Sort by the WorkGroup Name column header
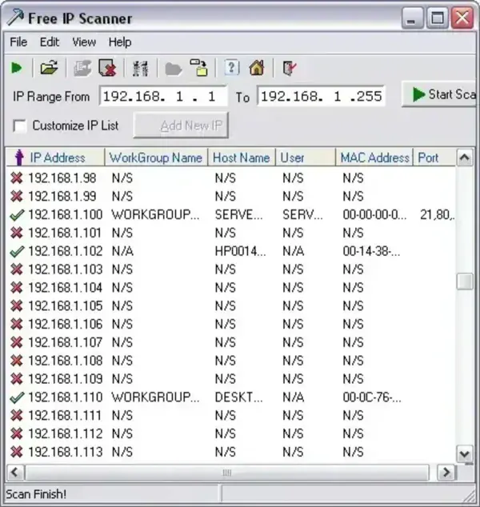The height and width of the screenshot is (507, 480). click(x=156, y=158)
